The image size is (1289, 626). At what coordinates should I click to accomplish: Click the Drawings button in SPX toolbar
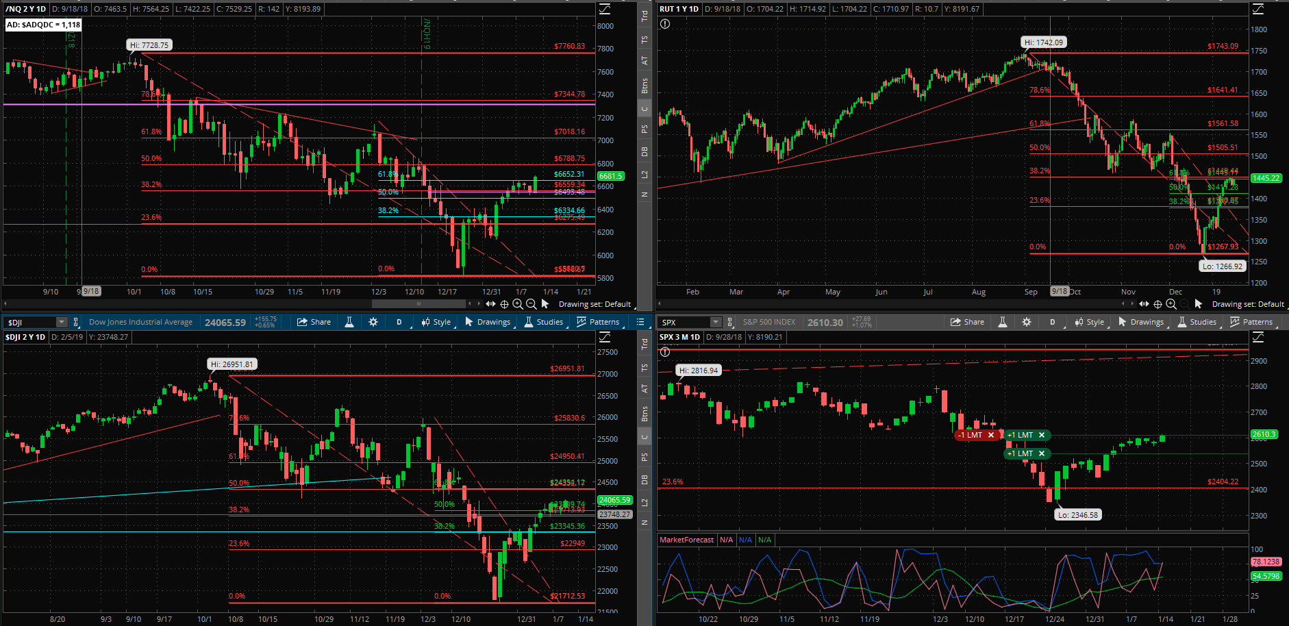pyautogui.click(x=1141, y=322)
